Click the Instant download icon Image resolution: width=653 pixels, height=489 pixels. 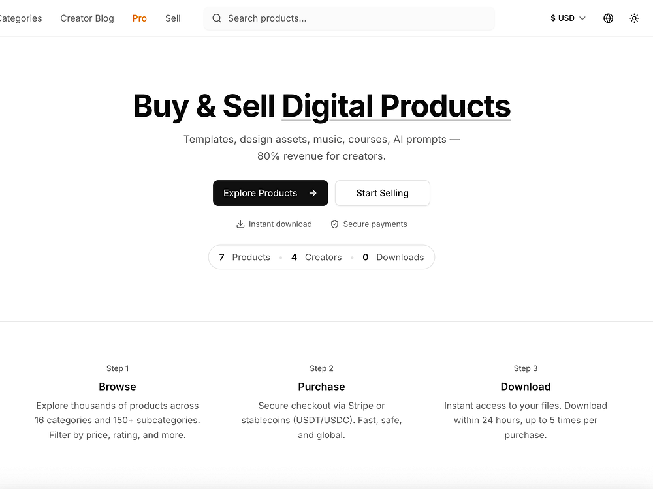[x=240, y=224]
